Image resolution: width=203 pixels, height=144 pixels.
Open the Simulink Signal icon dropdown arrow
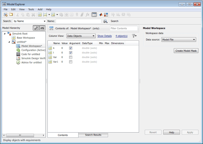click(x=57, y=15)
